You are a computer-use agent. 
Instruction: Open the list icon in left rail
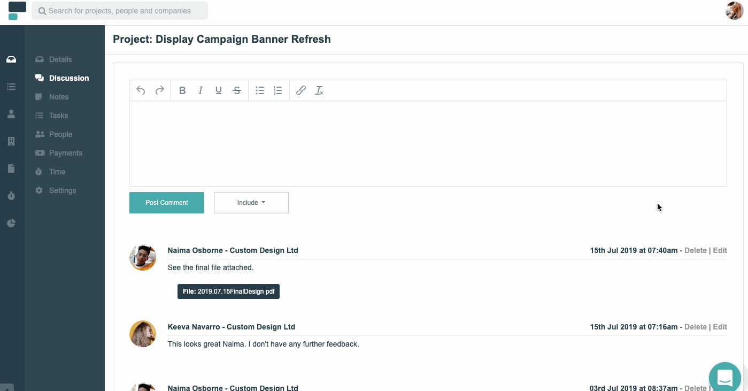[x=11, y=87]
